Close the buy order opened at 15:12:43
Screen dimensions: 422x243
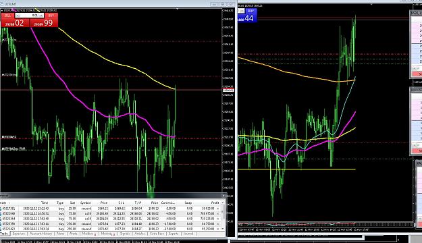[218, 209]
